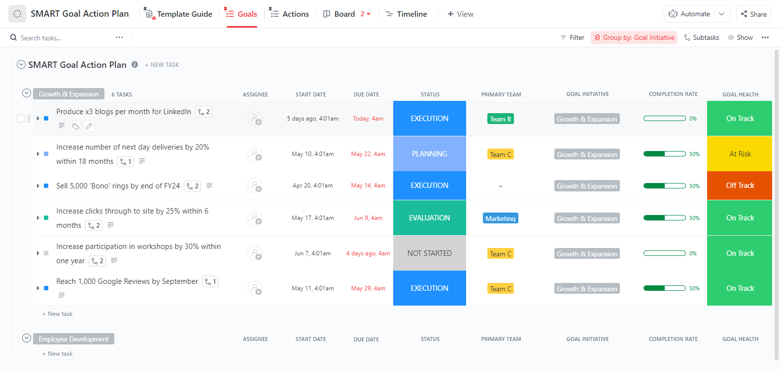This screenshot has width=781, height=370.
Task: Toggle the Group by: Goal Initiative option
Action: point(634,37)
